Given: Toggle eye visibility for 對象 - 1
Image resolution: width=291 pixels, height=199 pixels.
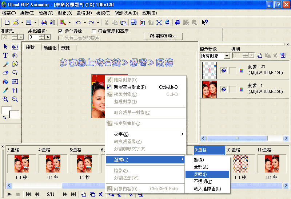Looking at the screenshot, I should (224, 89).
